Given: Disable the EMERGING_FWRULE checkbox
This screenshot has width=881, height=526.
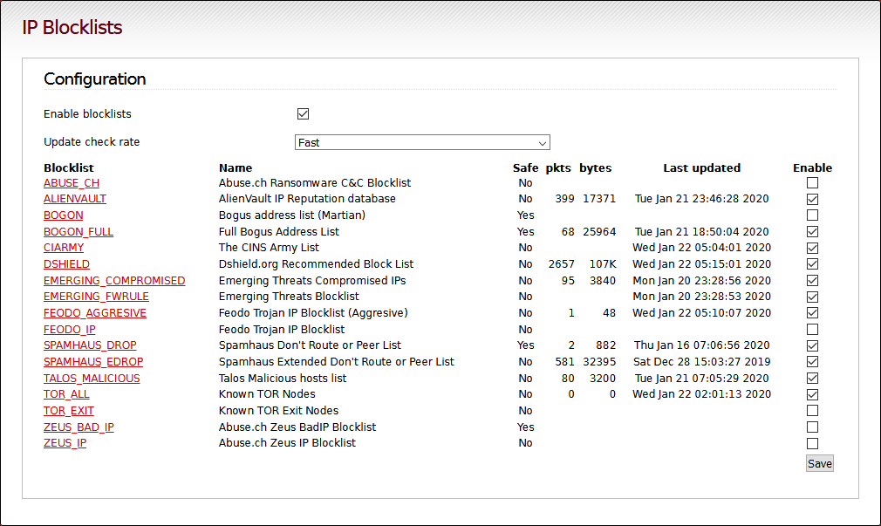Looking at the screenshot, I should point(812,297).
